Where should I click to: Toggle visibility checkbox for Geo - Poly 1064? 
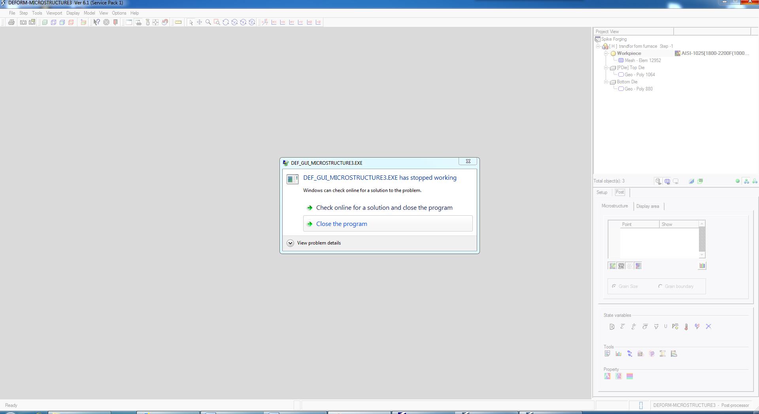[x=621, y=75]
